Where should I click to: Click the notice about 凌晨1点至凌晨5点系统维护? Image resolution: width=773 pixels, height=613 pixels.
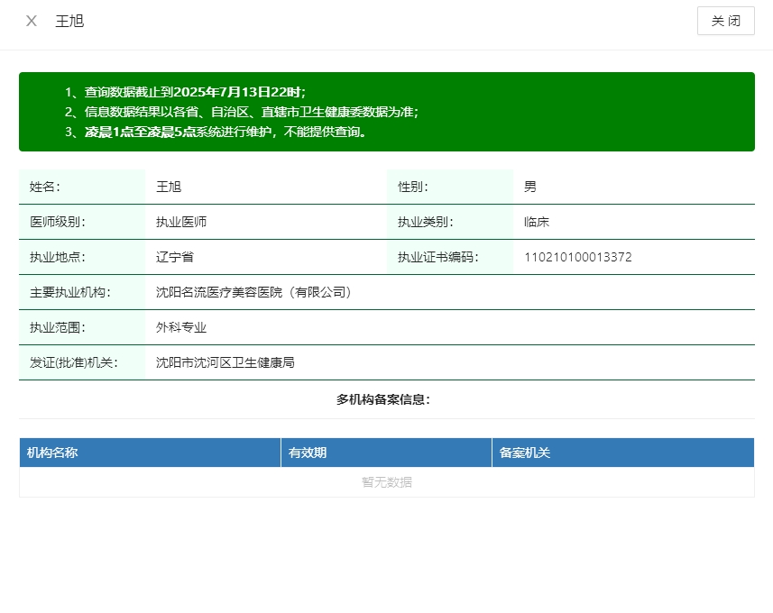click(x=216, y=132)
